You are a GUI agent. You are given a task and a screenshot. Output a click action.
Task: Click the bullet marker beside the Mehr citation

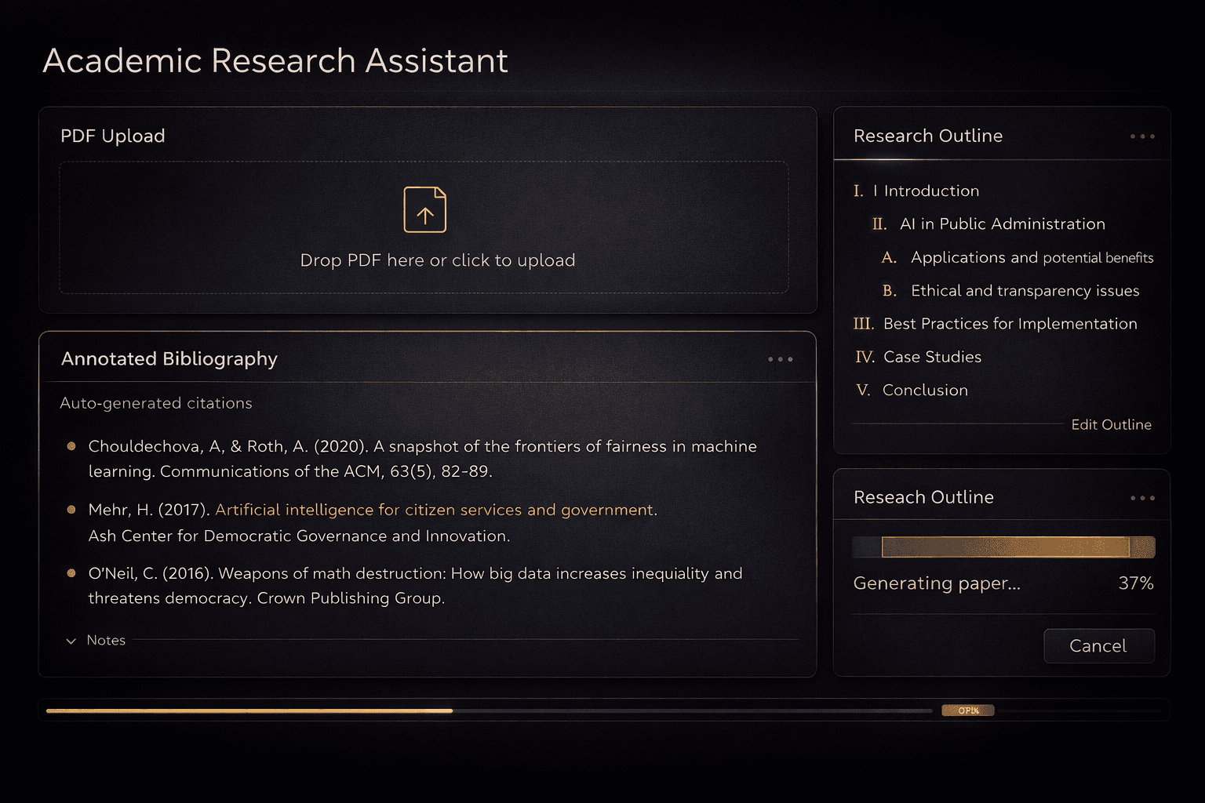pos(71,510)
